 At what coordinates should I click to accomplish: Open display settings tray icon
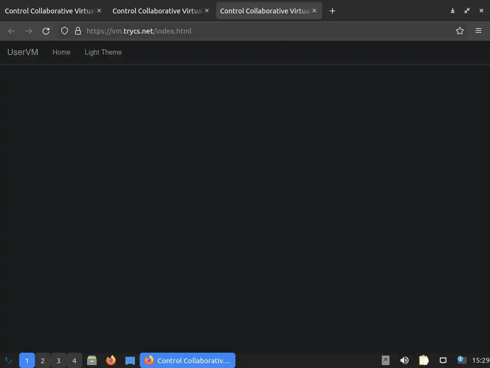pos(443,360)
